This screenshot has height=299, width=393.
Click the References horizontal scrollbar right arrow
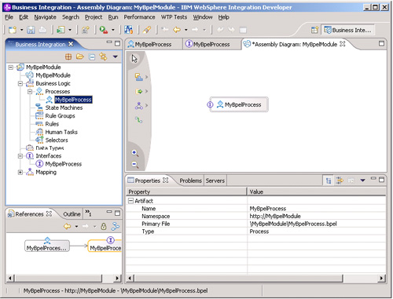coord(117,278)
